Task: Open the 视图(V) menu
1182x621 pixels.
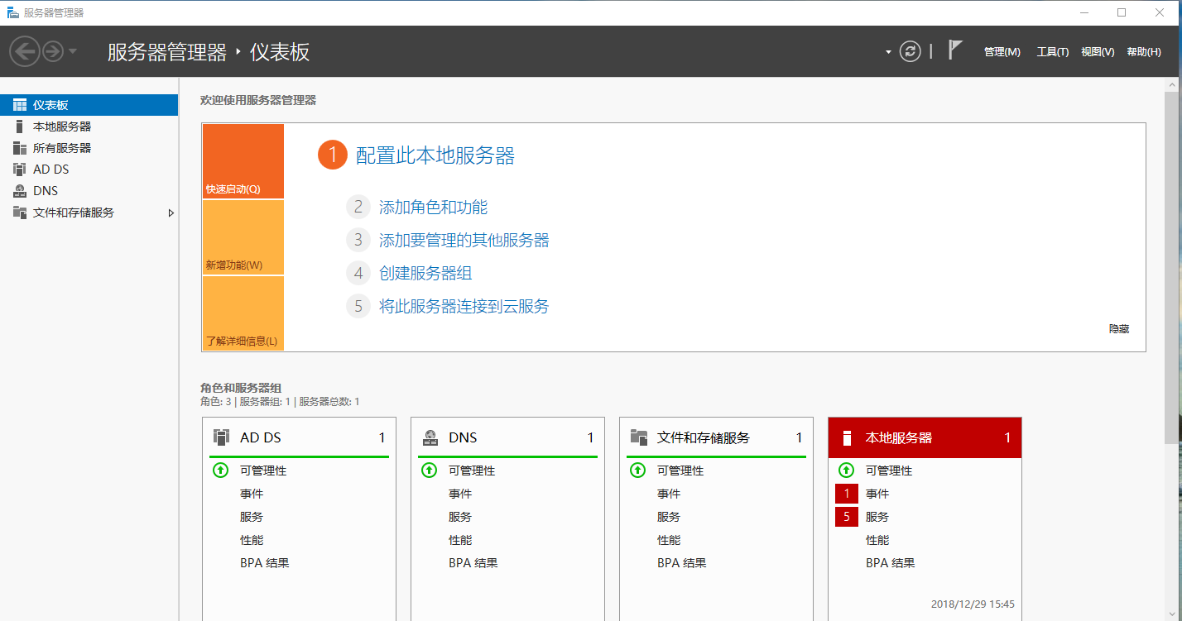Action: coord(1098,52)
